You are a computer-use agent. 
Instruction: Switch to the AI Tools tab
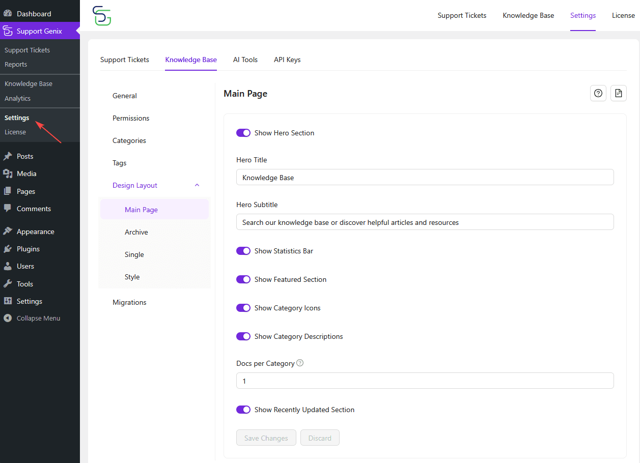pyautogui.click(x=245, y=60)
